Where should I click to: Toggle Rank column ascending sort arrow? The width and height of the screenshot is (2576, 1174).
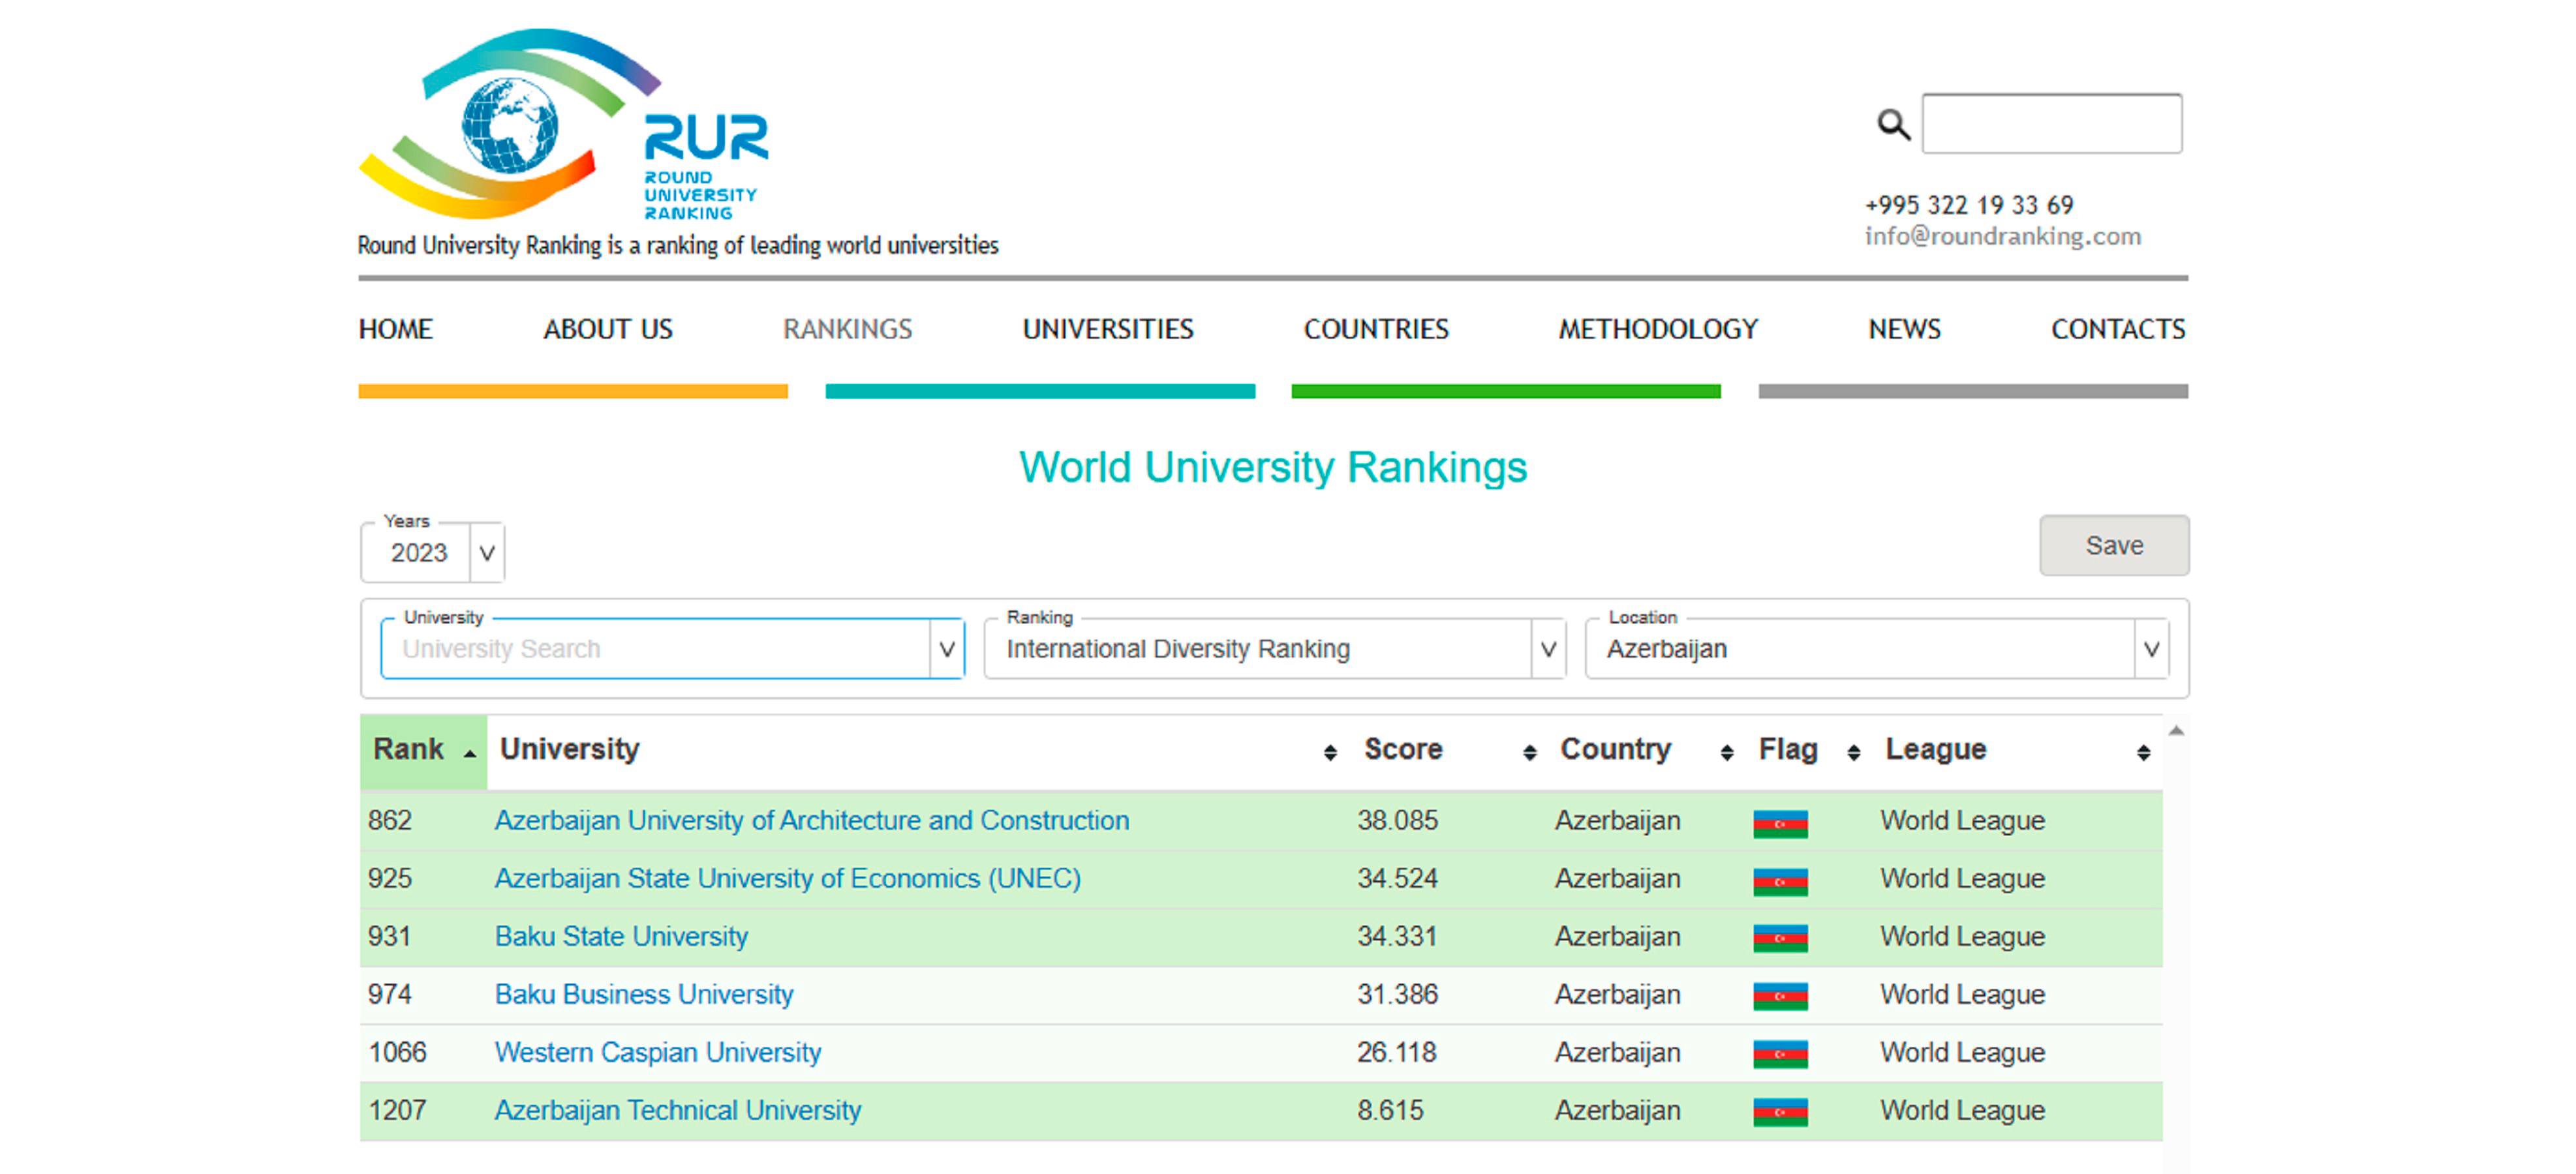(469, 753)
